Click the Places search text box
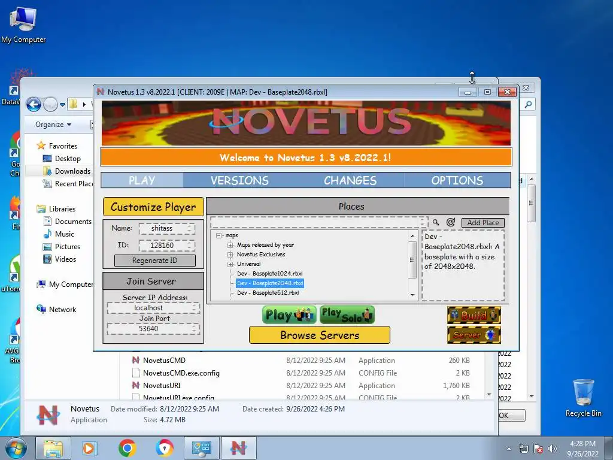Viewport: 613px width, 460px height. pyautogui.click(x=319, y=222)
